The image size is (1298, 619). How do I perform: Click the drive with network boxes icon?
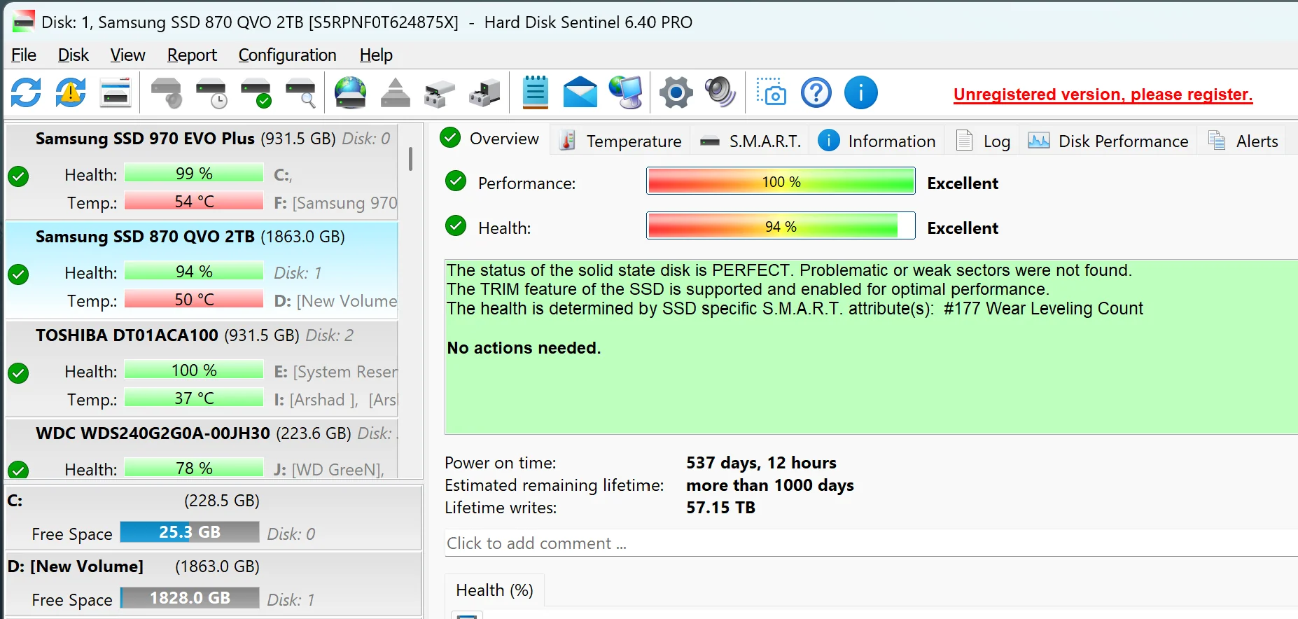tap(440, 93)
